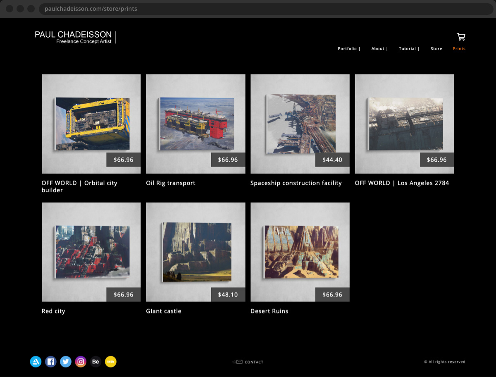Open the Twitter profile icon
The height and width of the screenshot is (377, 496).
point(66,361)
